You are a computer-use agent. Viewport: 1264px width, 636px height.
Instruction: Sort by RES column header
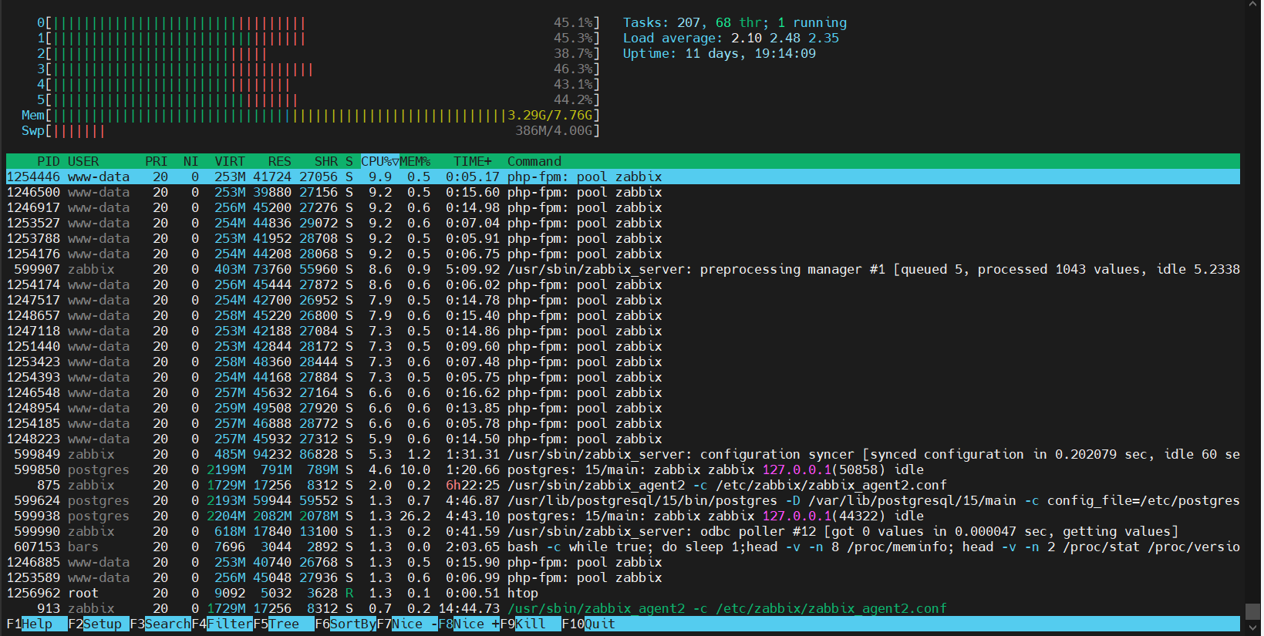(280, 161)
